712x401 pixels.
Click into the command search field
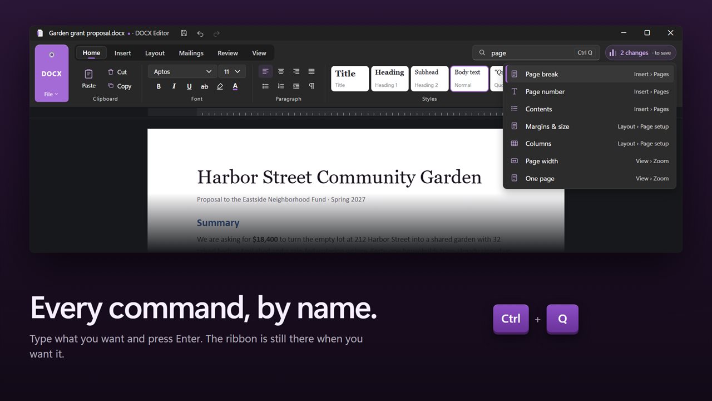(x=536, y=53)
